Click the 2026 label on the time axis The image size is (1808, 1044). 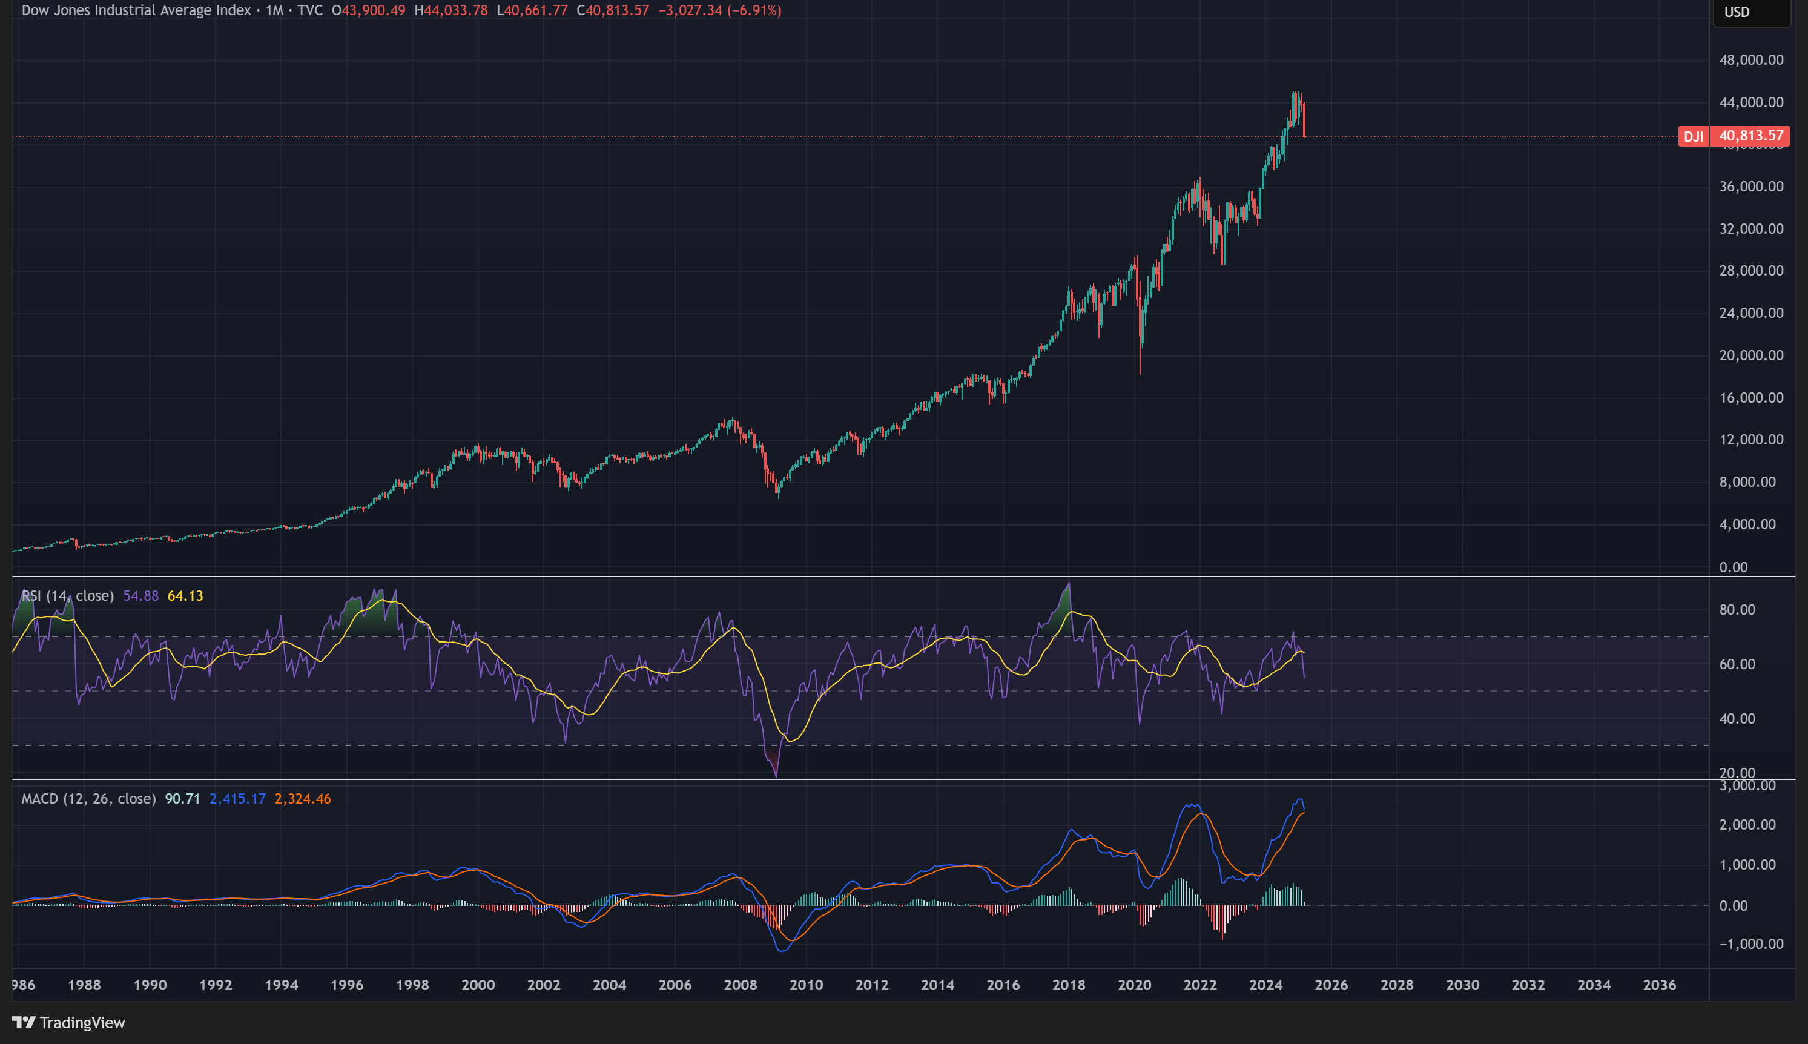pyautogui.click(x=1331, y=985)
